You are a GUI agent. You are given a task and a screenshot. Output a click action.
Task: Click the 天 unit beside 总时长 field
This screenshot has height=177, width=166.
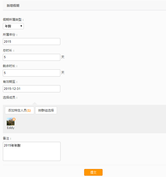point(63,57)
